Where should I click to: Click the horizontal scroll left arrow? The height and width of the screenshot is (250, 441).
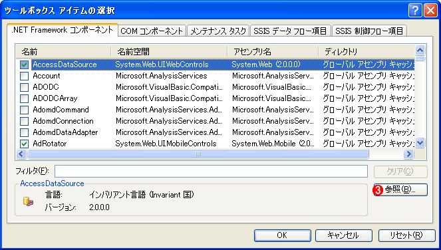[21, 154]
